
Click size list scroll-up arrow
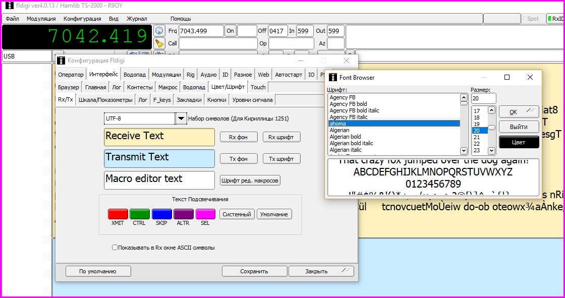pyautogui.click(x=491, y=109)
